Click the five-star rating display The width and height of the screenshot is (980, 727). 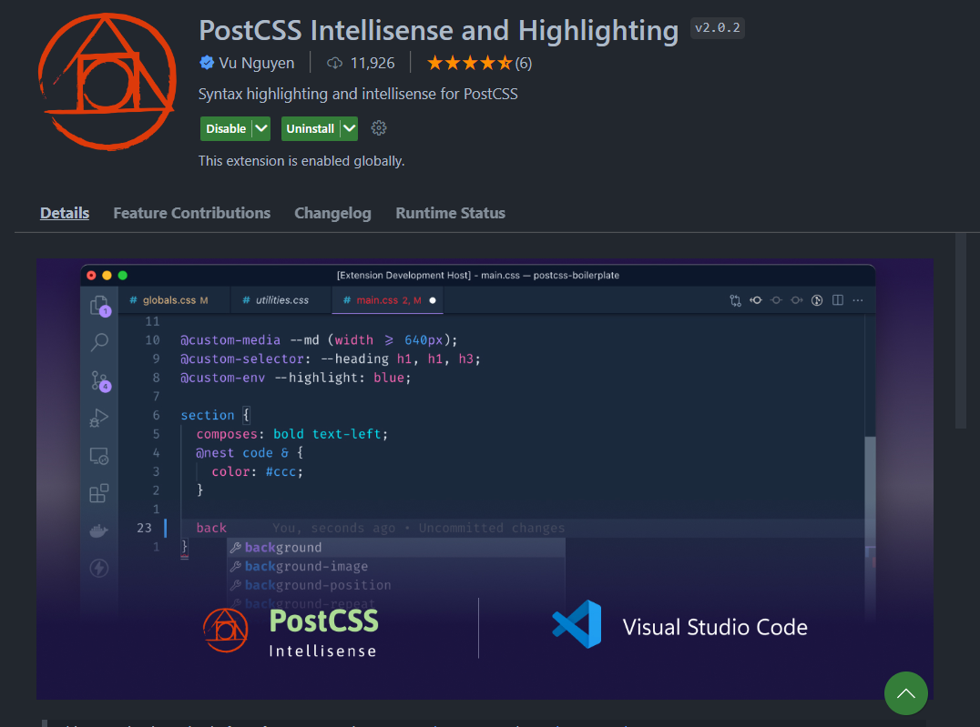click(469, 63)
